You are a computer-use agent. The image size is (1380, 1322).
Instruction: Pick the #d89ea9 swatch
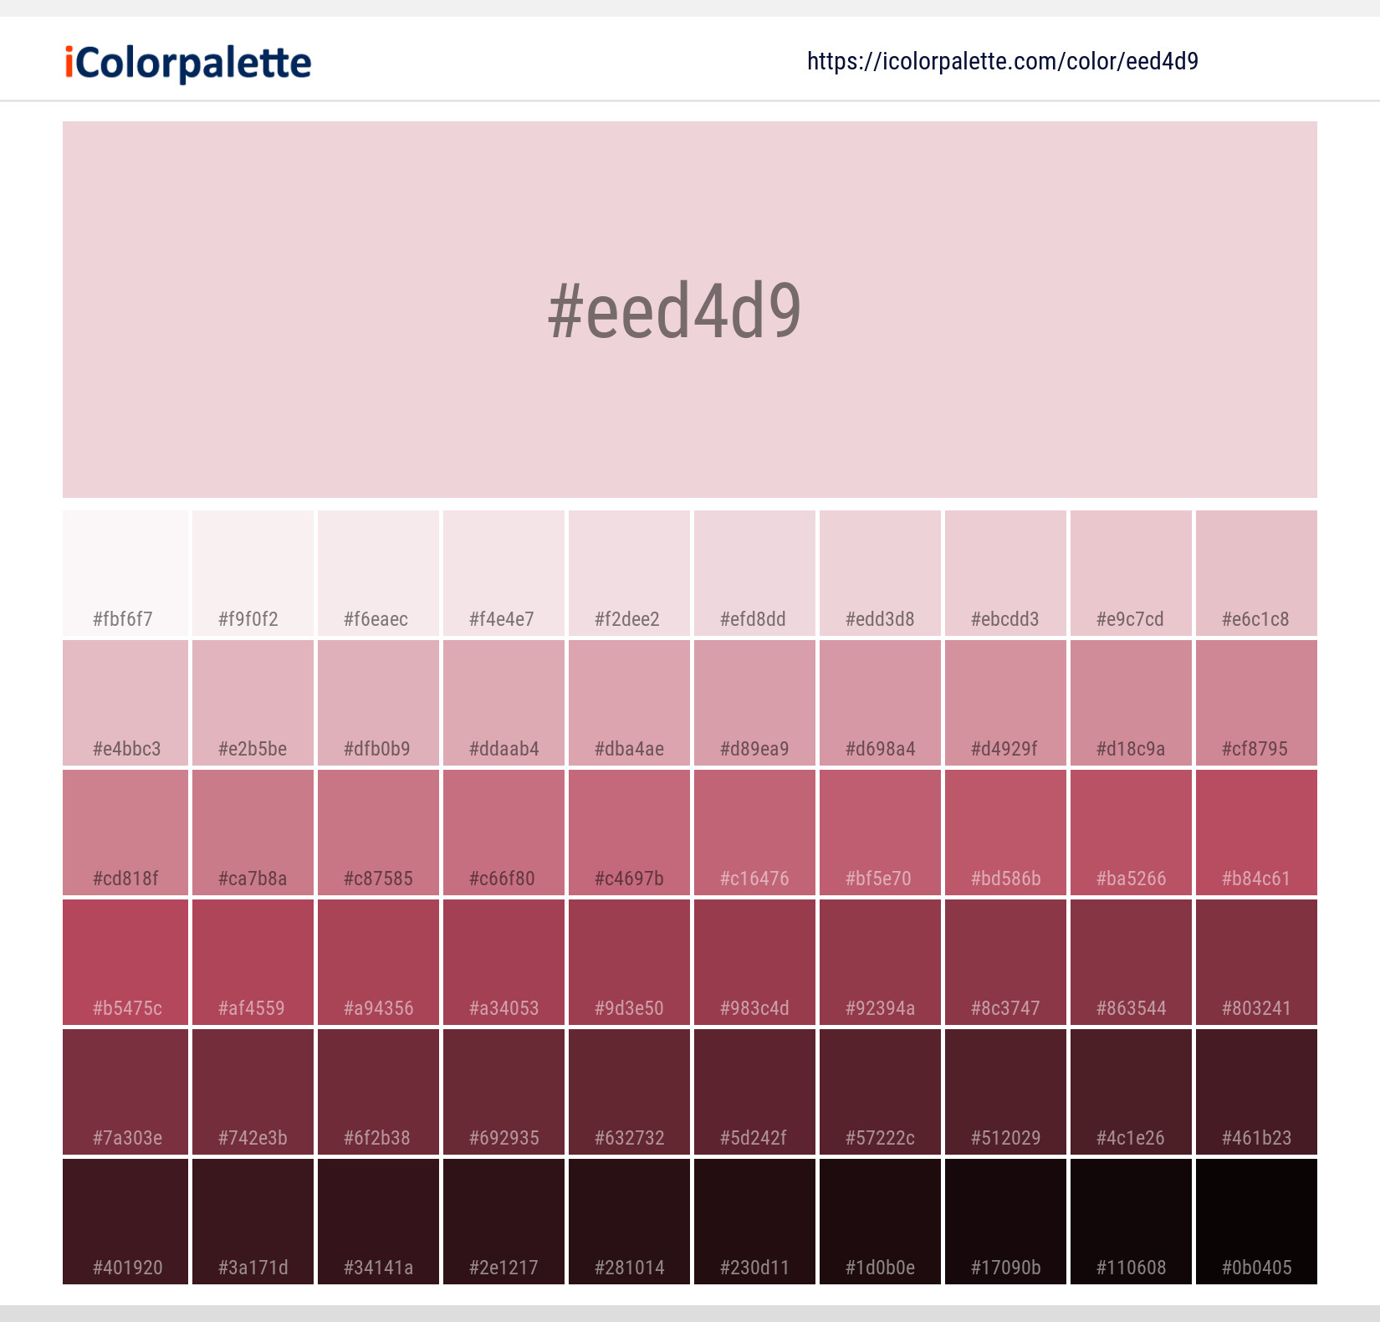point(754,703)
